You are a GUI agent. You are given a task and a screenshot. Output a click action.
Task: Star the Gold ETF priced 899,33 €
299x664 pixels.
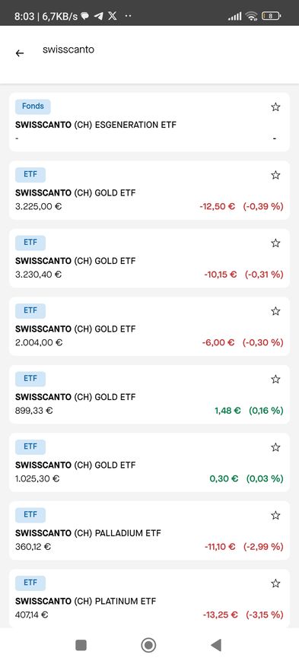tap(275, 380)
